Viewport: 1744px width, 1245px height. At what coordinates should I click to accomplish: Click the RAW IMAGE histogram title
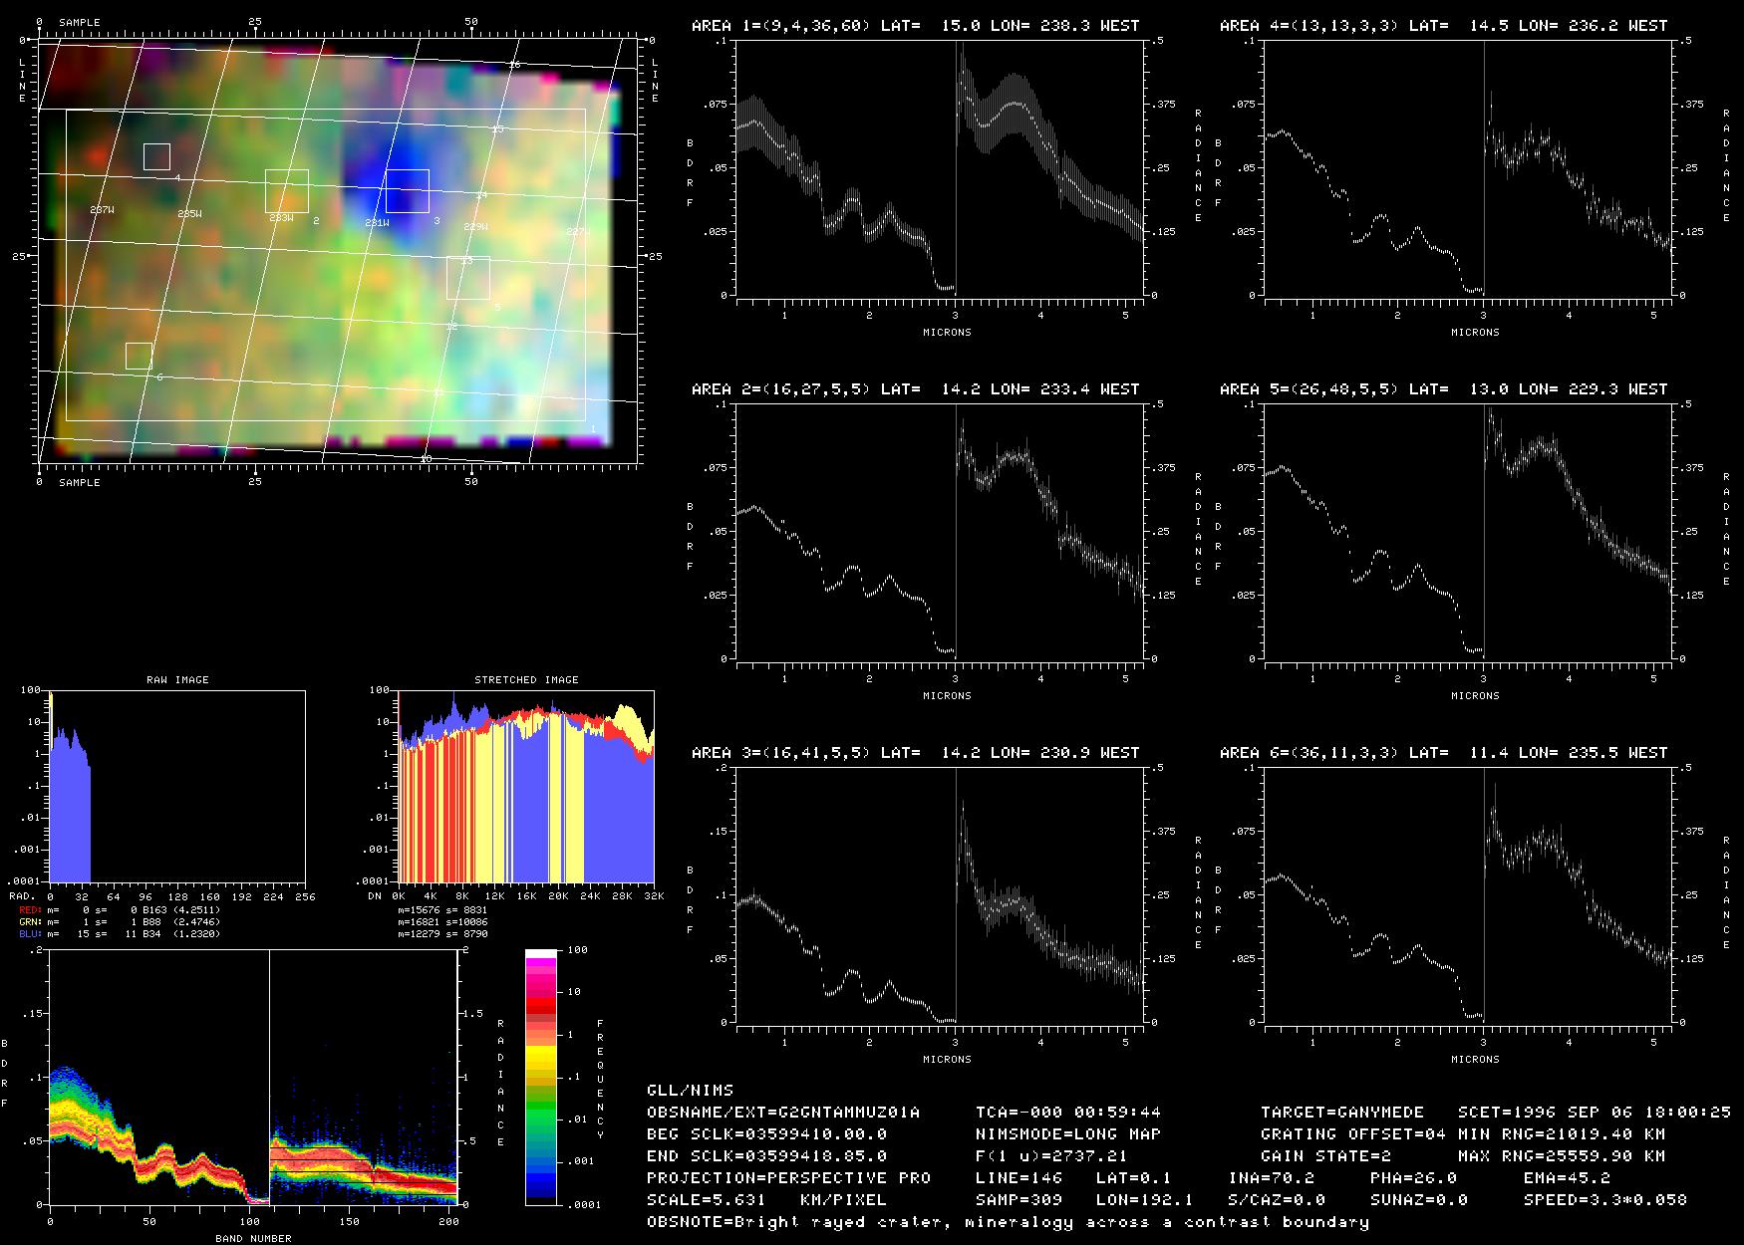177,679
